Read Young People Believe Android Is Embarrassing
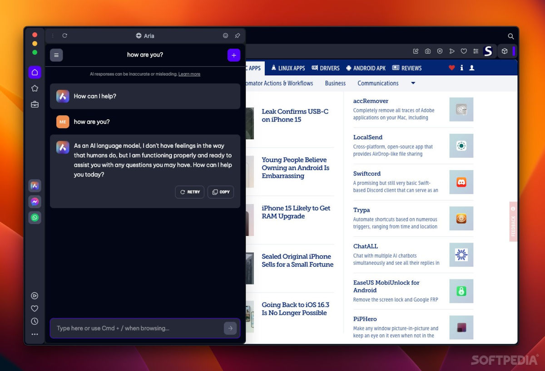Image resolution: width=545 pixels, height=371 pixels. click(296, 168)
